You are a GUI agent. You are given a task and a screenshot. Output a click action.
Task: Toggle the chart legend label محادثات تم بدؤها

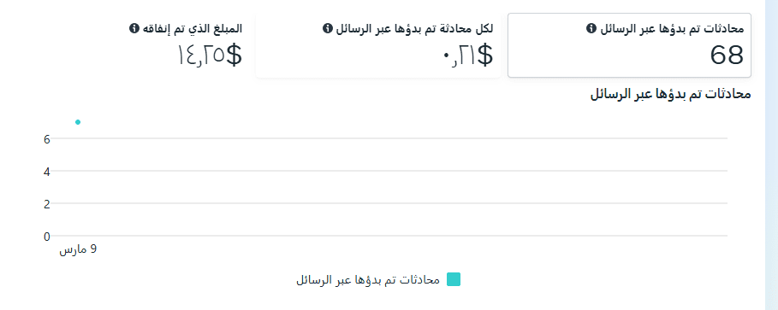[x=368, y=280]
